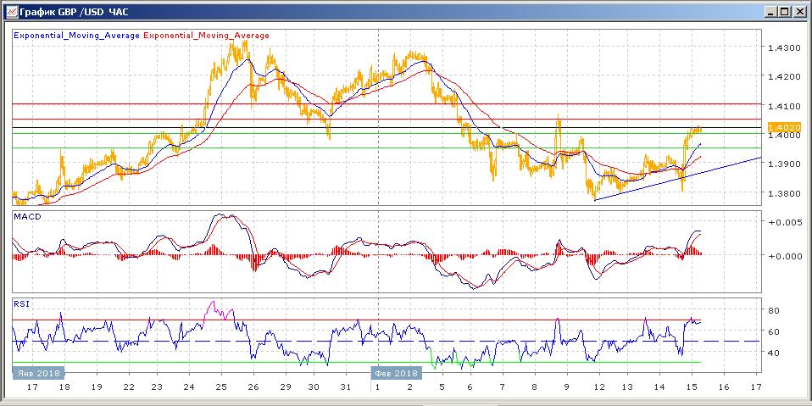Select the red Exponential_Moving_Average legend label
This screenshot has height=406, width=812.
click(207, 36)
